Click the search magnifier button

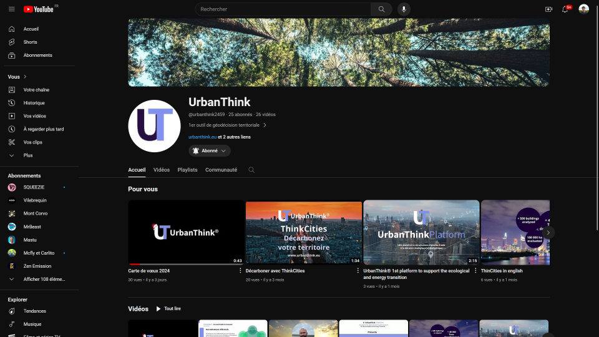click(x=381, y=9)
